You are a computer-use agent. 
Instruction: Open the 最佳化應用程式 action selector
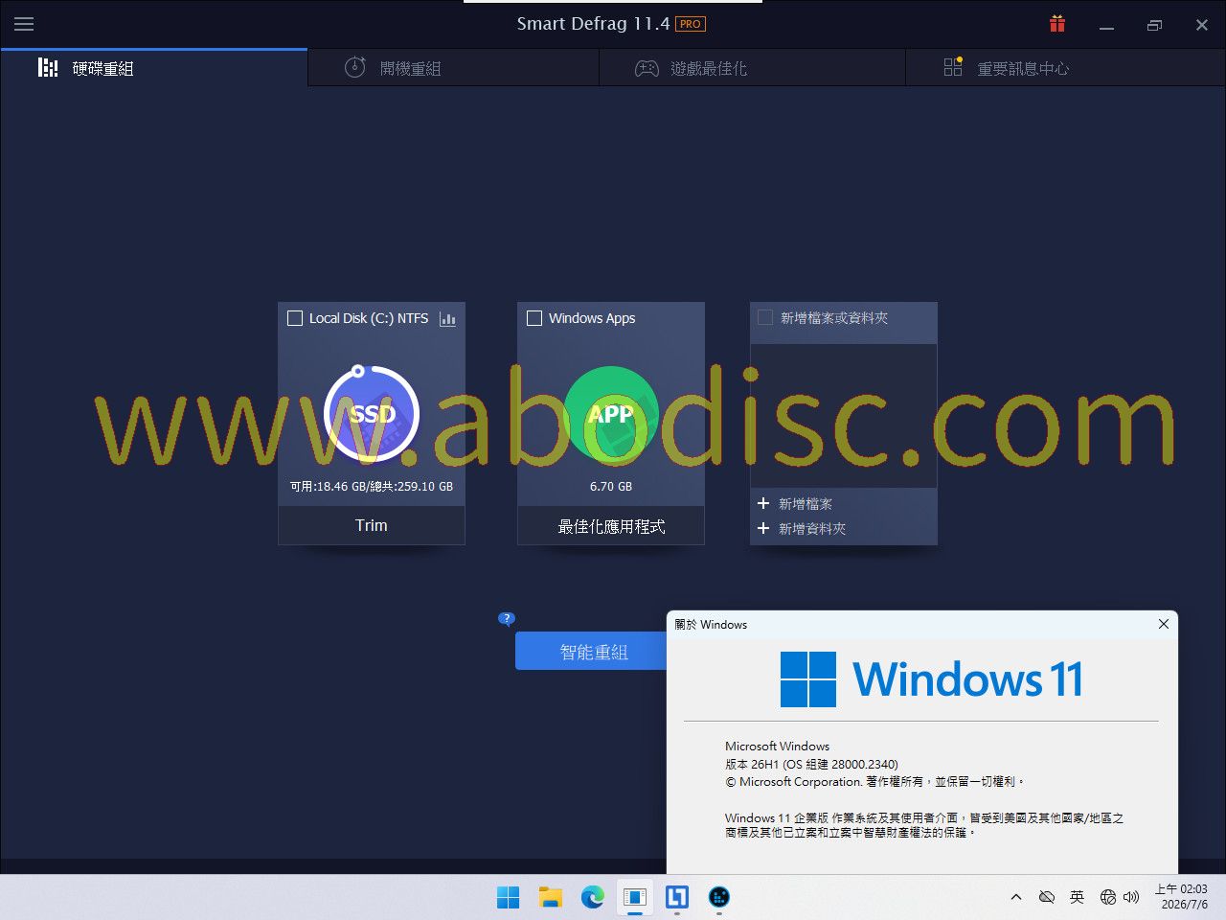611,525
